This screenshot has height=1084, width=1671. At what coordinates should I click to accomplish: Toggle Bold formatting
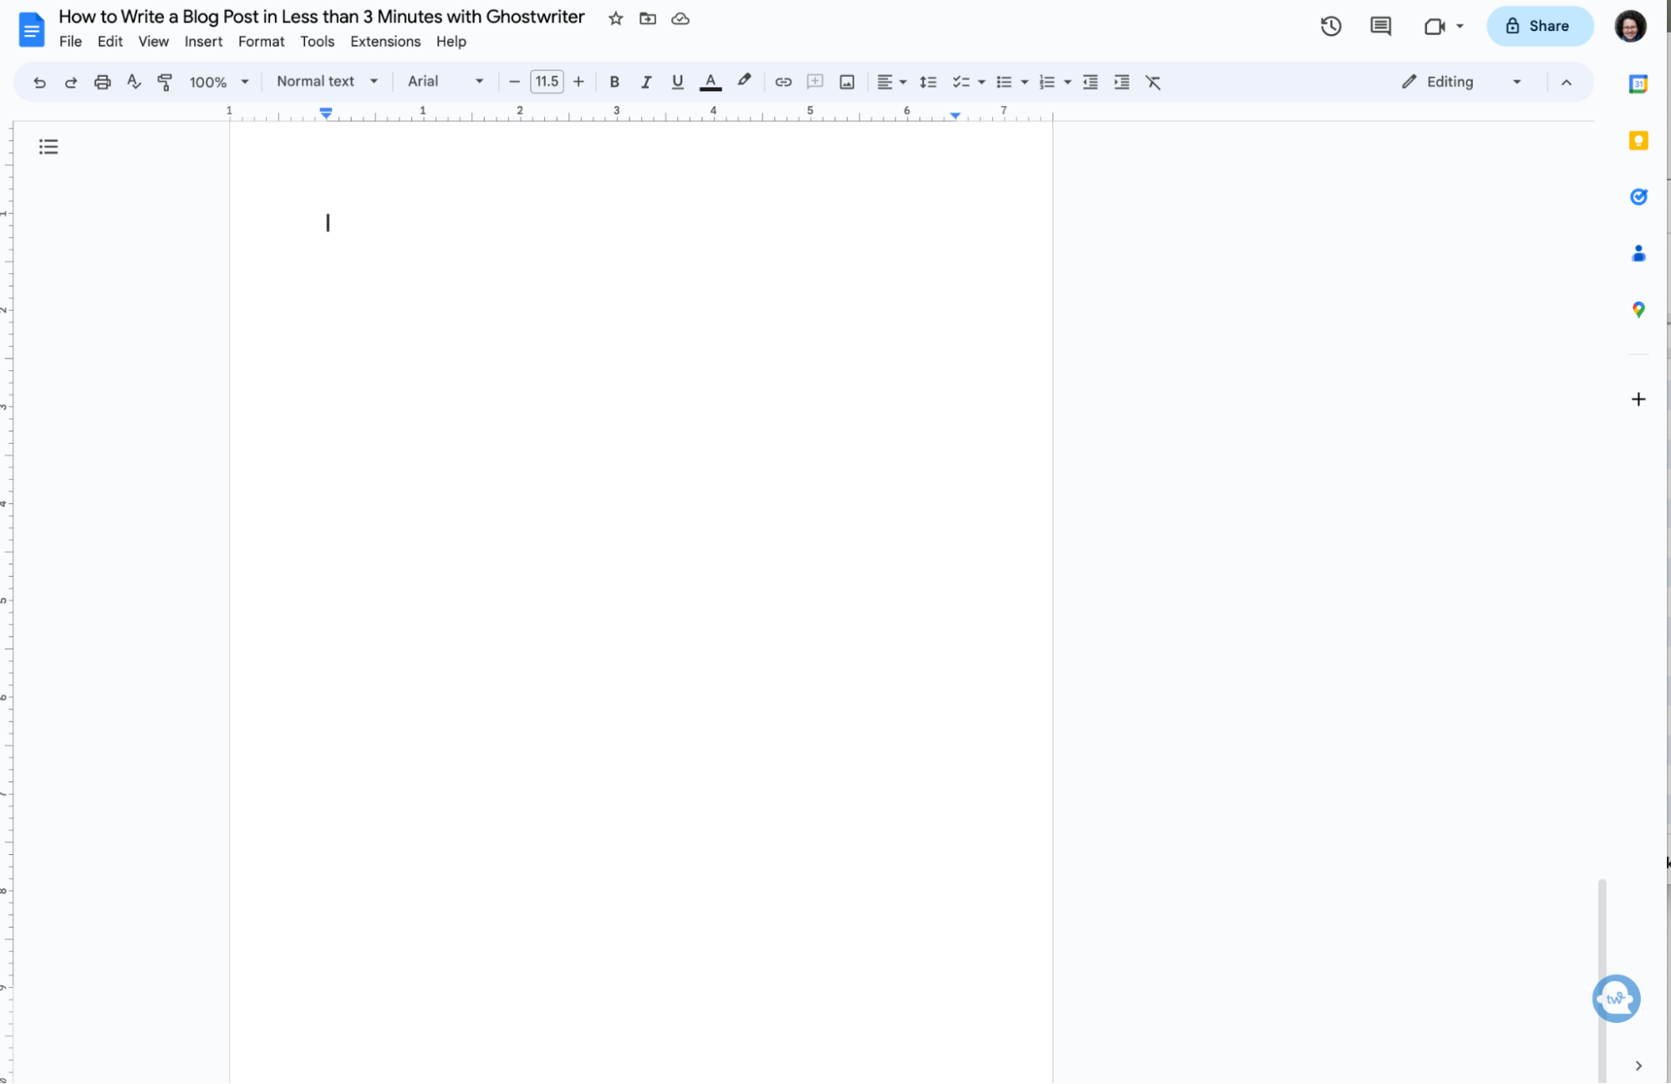click(614, 82)
